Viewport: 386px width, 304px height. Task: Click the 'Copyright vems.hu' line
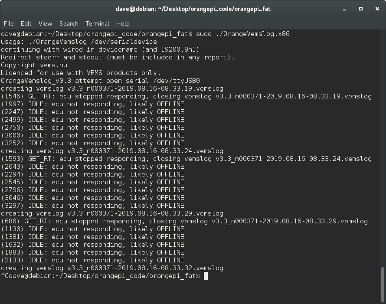pos(34,65)
